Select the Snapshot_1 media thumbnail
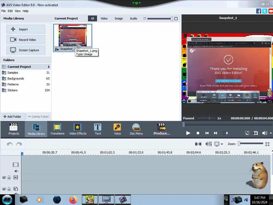Image resolution: width=273 pixels, height=205 pixels. pyautogui.click(x=73, y=38)
